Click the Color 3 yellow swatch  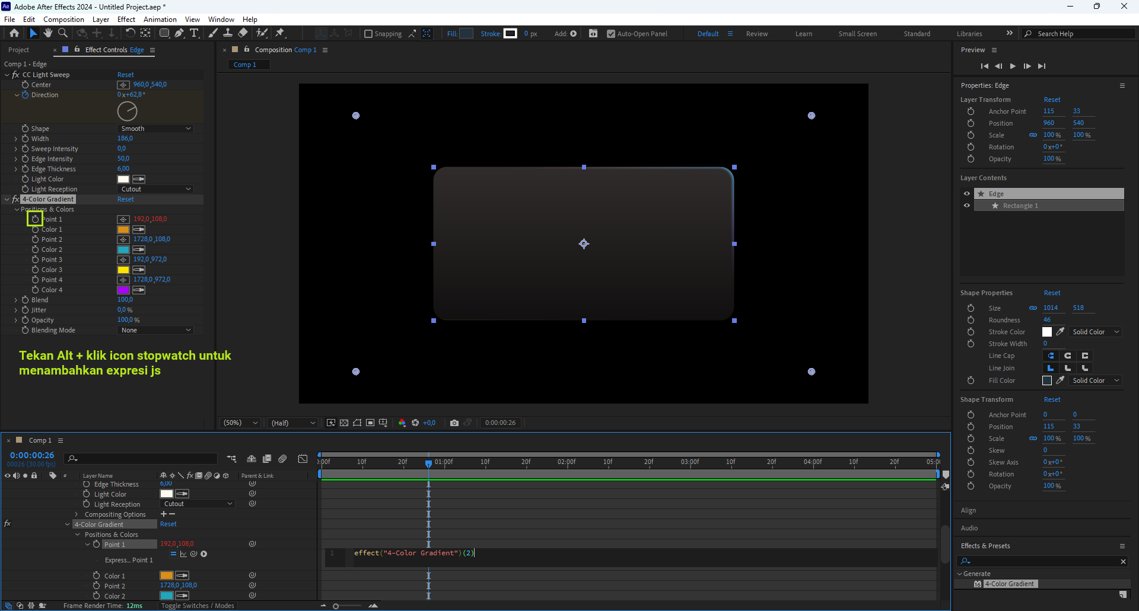[x=123, y=270]
